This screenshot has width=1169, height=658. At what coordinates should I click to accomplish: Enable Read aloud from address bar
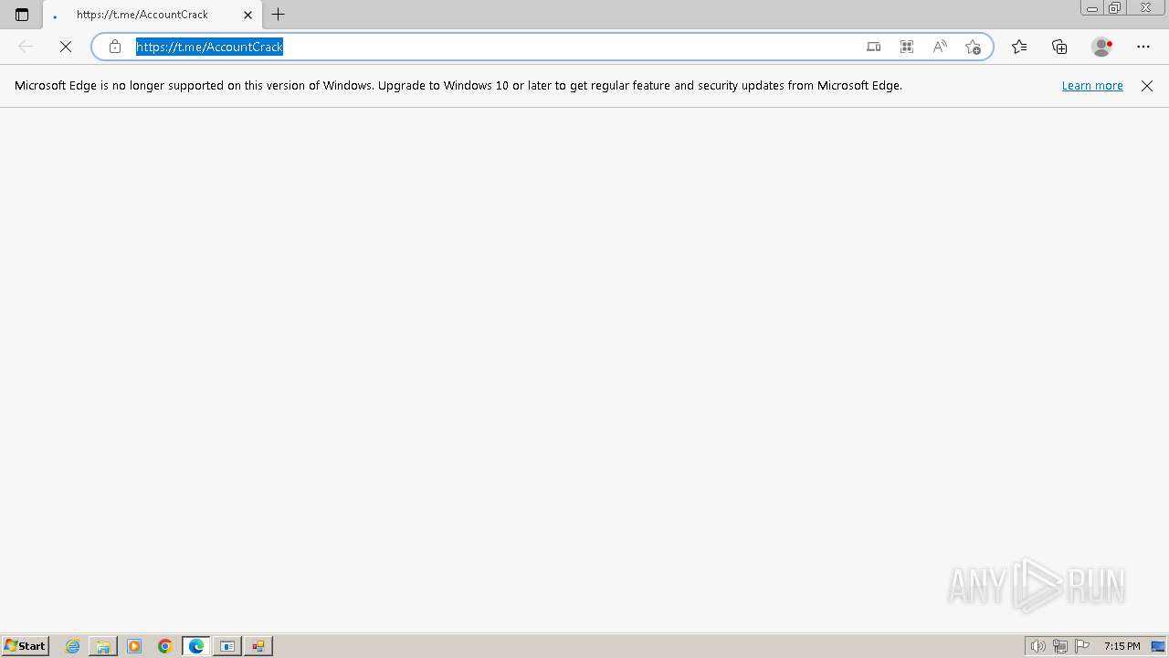(940, 47)
